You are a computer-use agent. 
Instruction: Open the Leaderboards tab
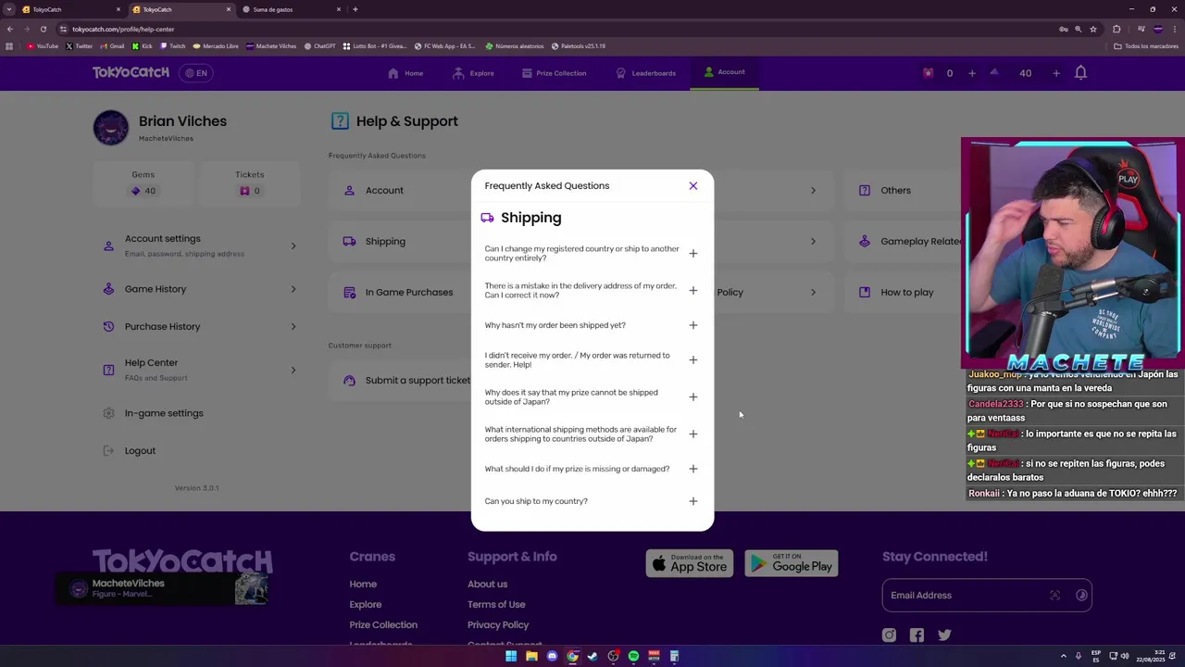coord(645,73)
